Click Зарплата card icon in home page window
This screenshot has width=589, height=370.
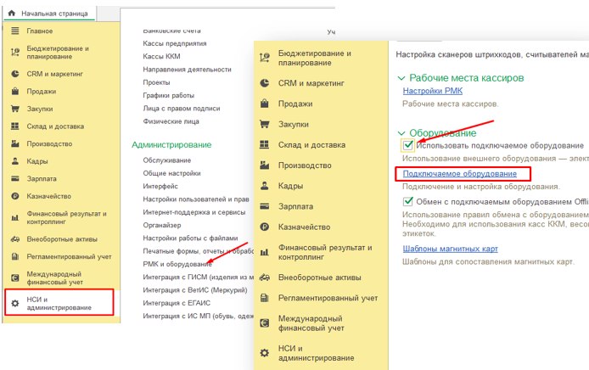[15, 179]
